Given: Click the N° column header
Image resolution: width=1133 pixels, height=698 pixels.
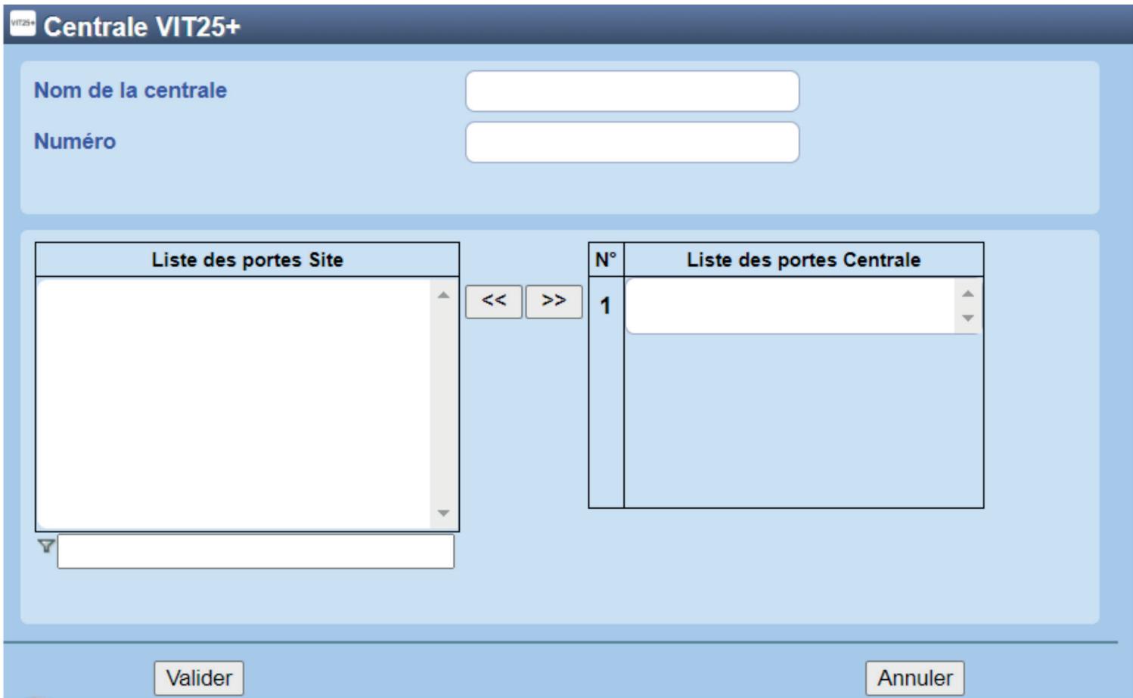Looking at the screenshot, I should click(606, 260).
